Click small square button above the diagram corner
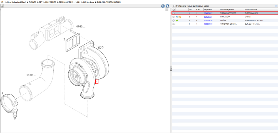 click(x=167, y=10)
